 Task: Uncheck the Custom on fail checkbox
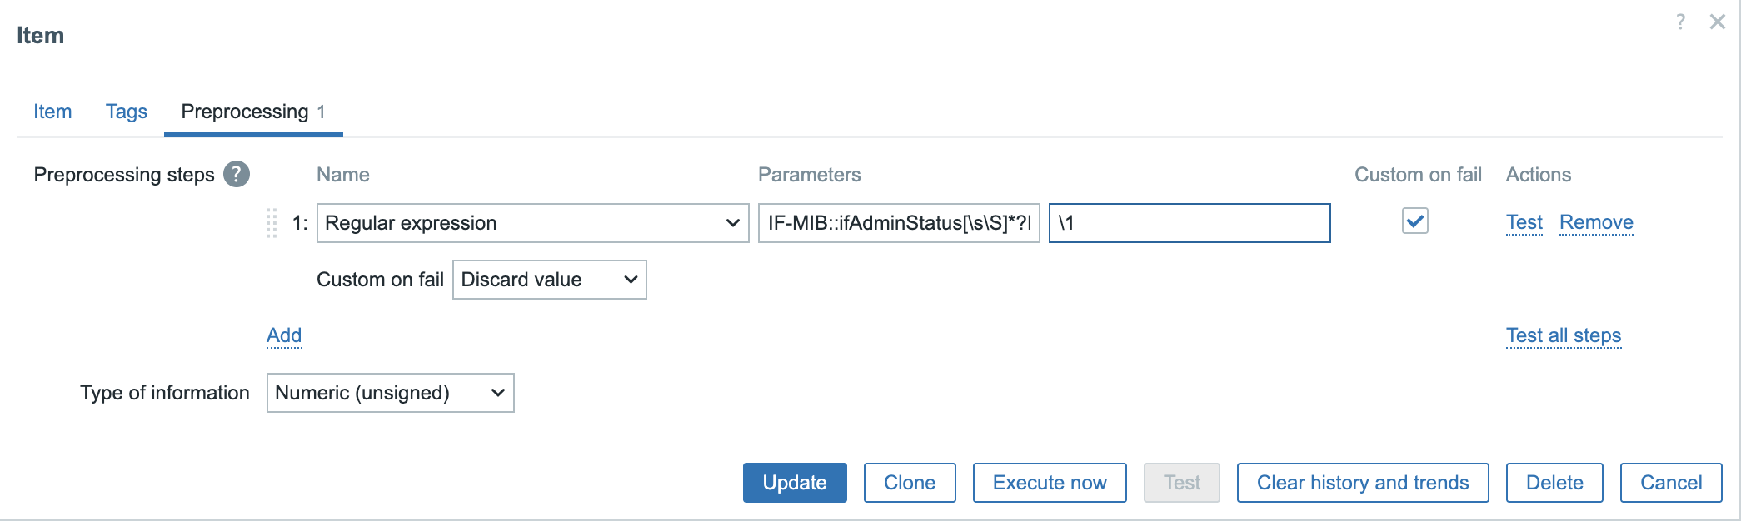[1414, 221]
